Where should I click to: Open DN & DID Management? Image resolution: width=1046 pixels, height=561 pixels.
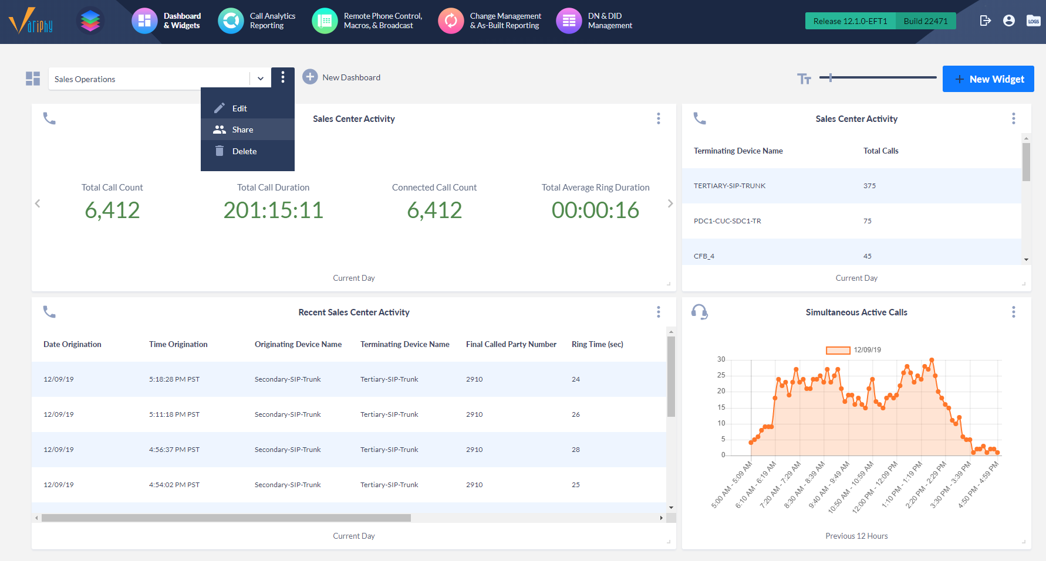click(595, 21)
